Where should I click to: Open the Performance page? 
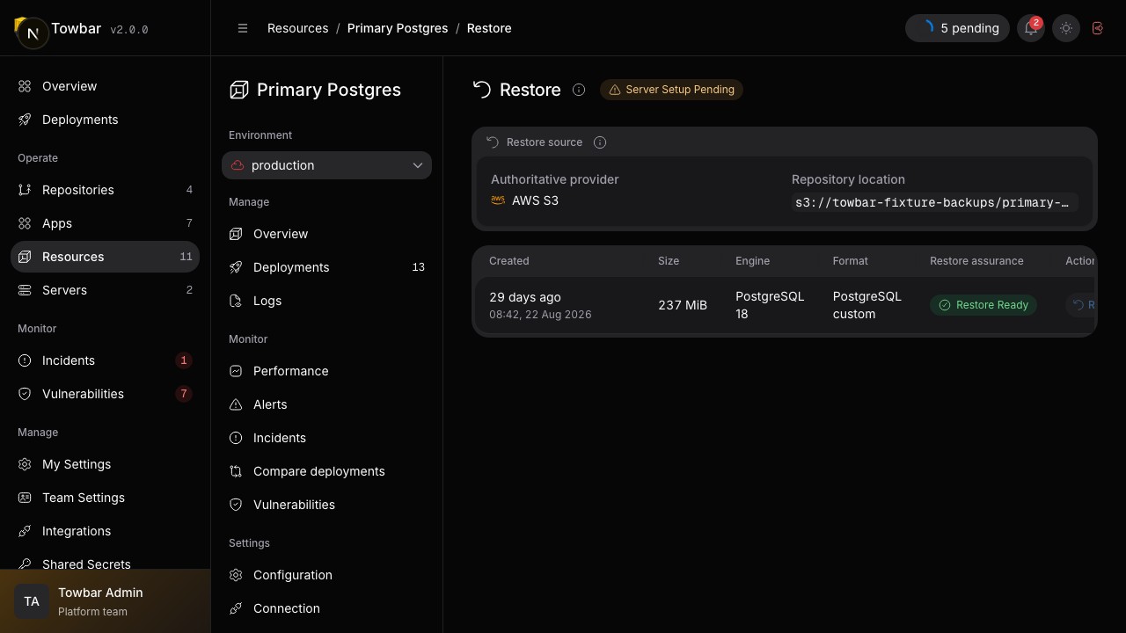[x=326, y=371]
